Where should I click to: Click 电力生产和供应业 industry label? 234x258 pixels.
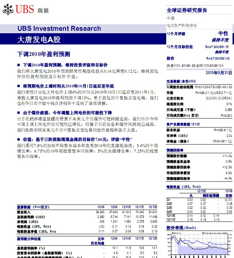coord(182,25)
